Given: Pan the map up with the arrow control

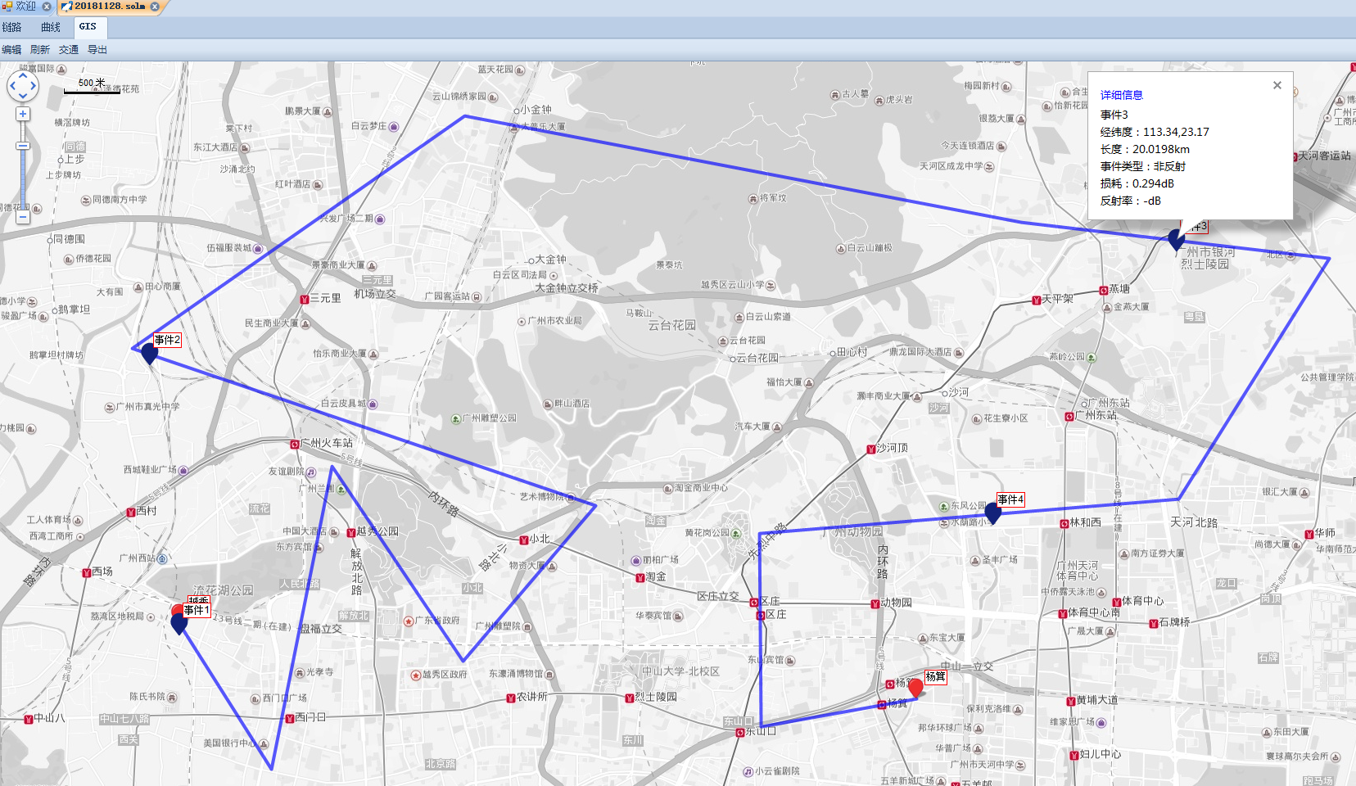Looking at the screenshot, I should pyautogui.click(x=23, y=75).
